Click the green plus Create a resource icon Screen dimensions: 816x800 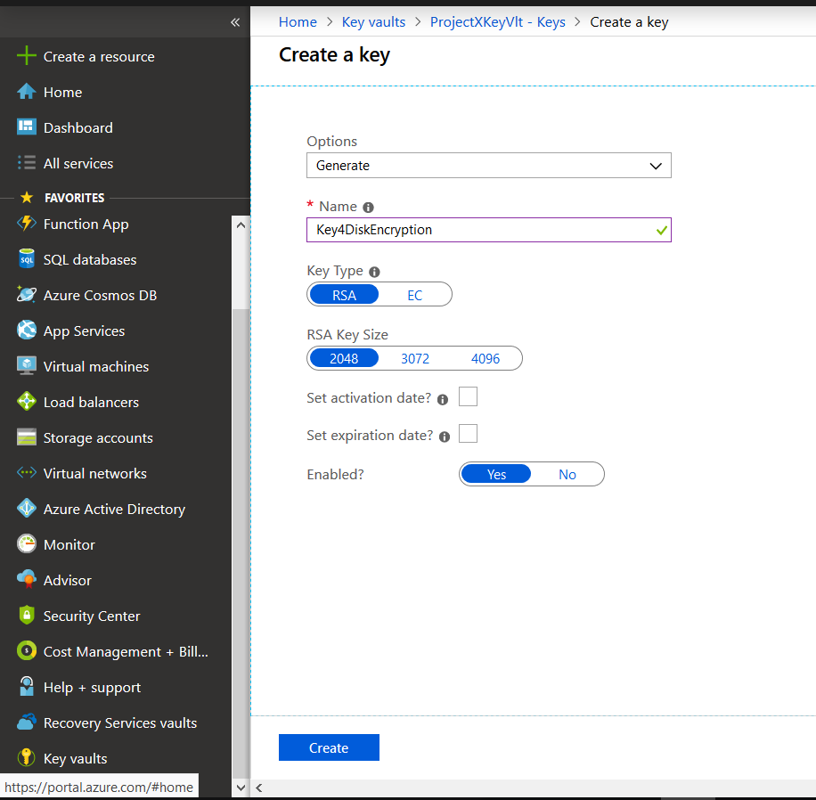[27, 56]
